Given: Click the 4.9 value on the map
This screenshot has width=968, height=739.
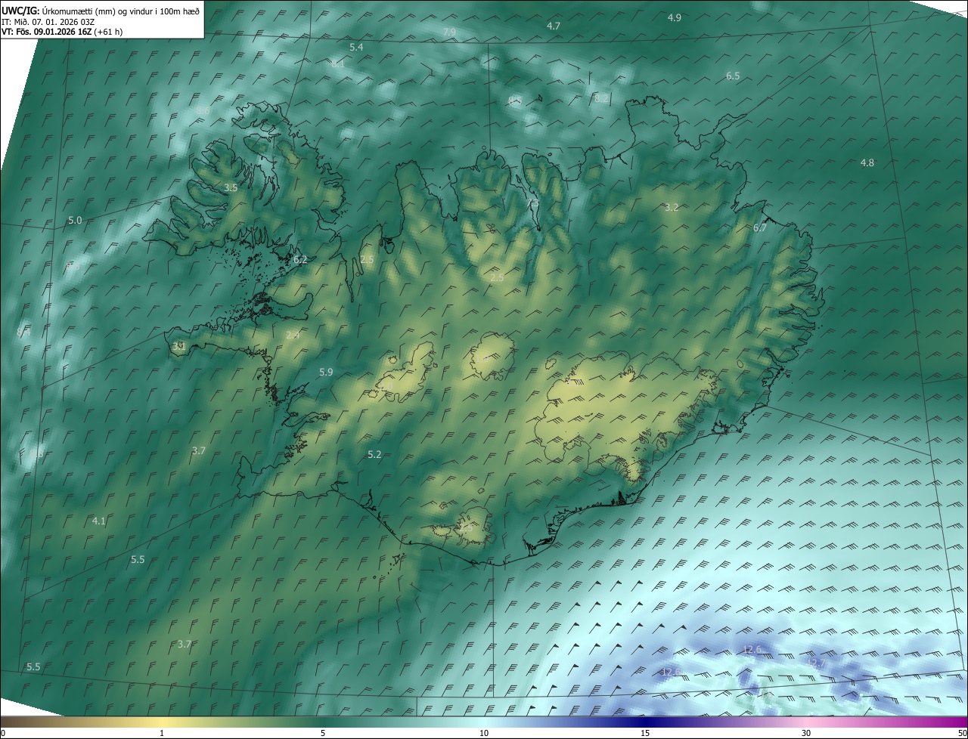Looking at the screenshot, I should 675,17.
